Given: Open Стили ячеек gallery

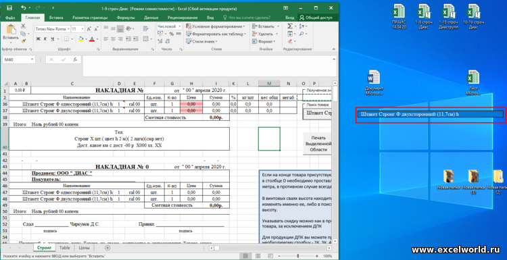Looking at the screenshot, I should 201,41.
